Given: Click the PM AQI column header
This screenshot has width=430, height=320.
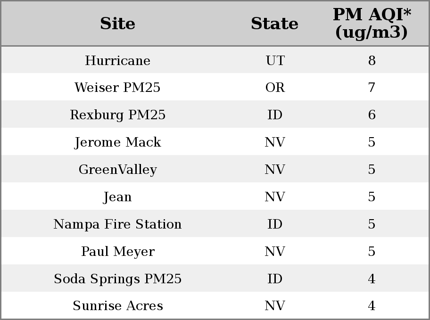Looking at the screenshot, I should pyautogui.click(x=372, y=23).
